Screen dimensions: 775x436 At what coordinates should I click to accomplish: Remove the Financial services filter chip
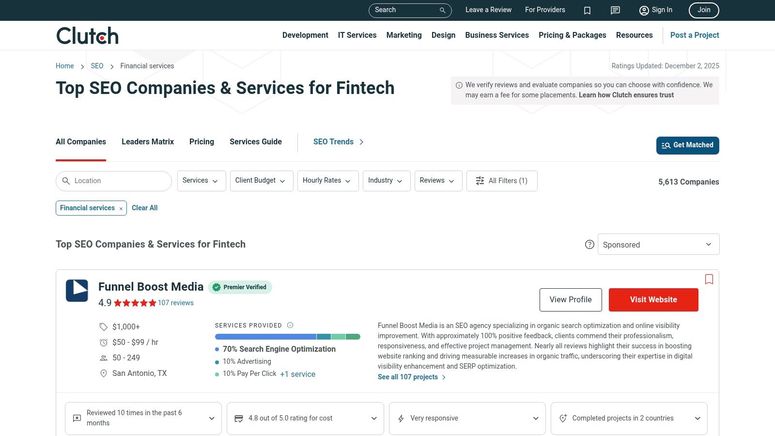[x=121, y=208]
